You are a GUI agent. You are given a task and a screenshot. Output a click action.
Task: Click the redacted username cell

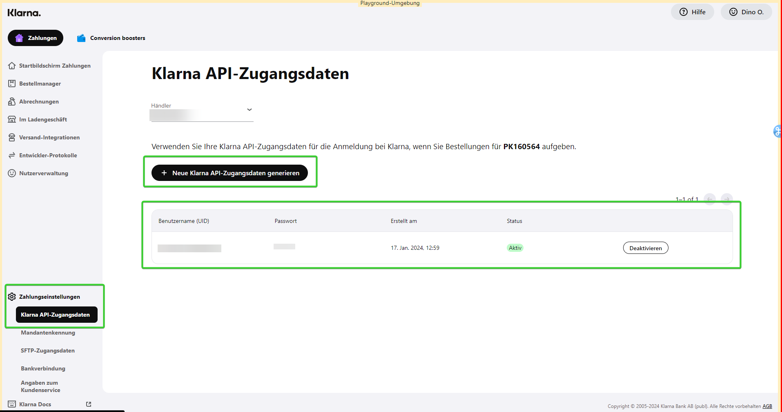[x=189, y=248]
